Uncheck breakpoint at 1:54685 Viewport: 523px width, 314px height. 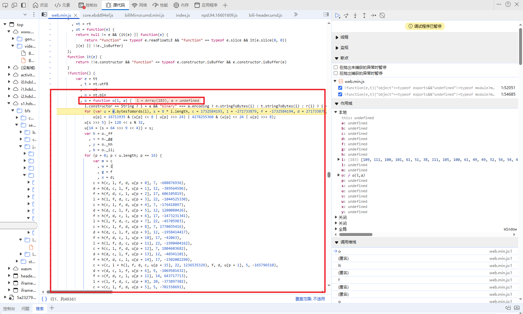click(340, 94)
